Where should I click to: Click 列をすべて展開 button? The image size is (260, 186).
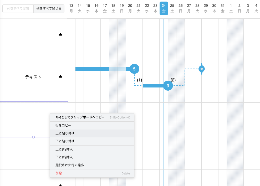[x=18, y=9]
